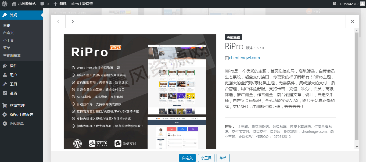
Task: Visit the chenfengwl.com author link
Action: pos(245,57)
